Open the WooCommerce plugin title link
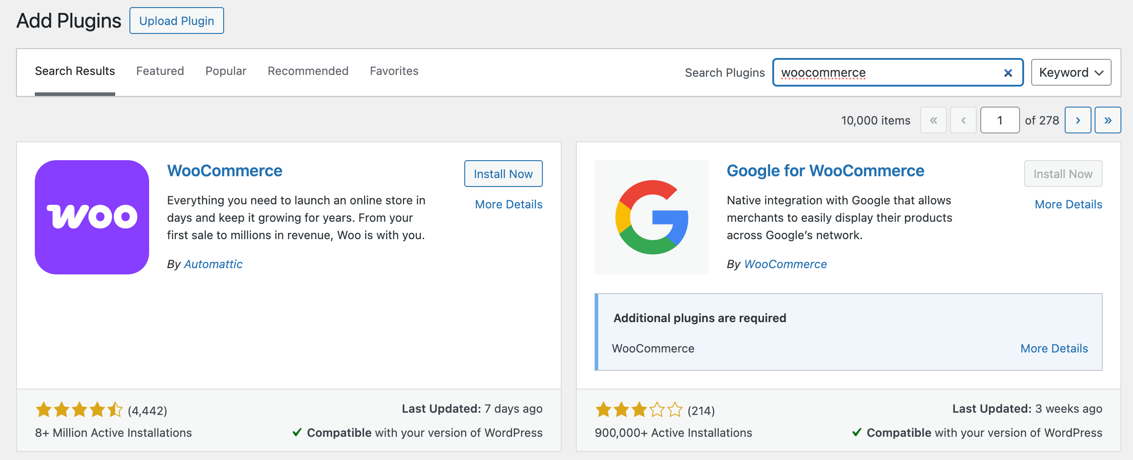This screenshot has width=1133, height=460. click(225, 171)
